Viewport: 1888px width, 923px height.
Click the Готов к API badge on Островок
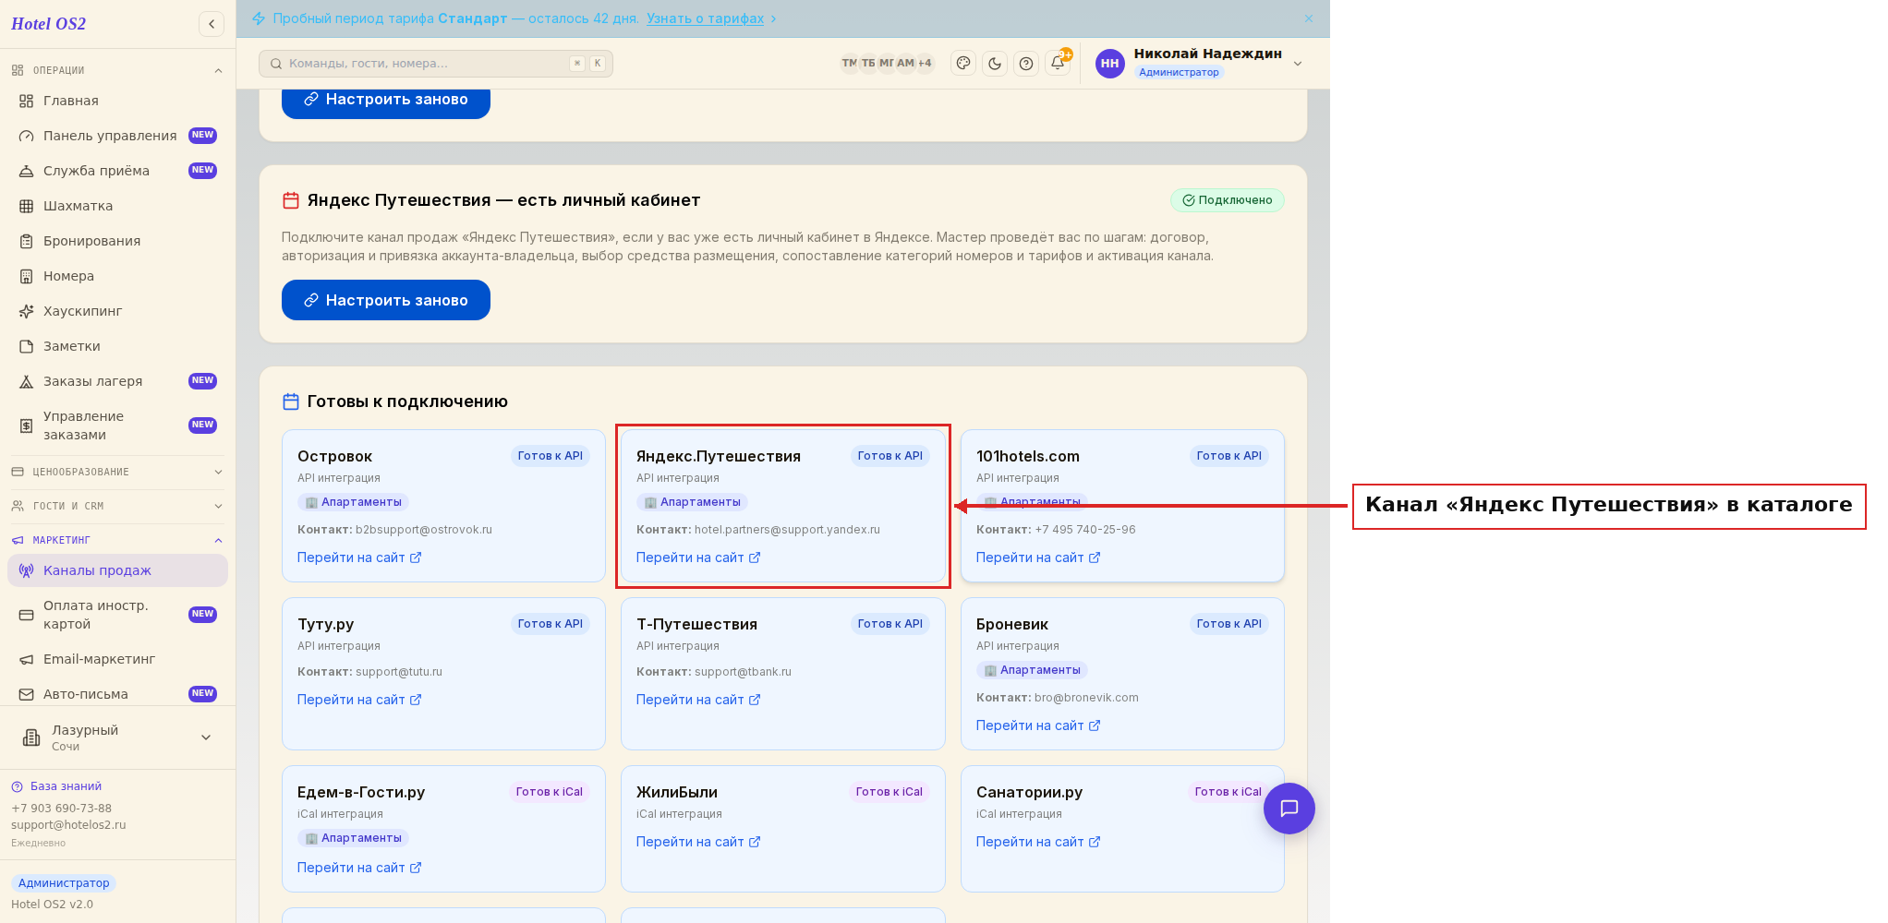(x=551, y=456)
